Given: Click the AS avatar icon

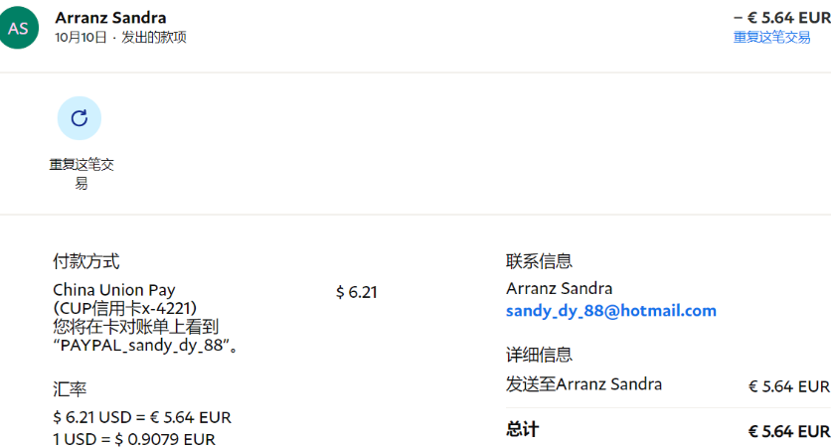Looking at the screenshot, I should [19, 28].
